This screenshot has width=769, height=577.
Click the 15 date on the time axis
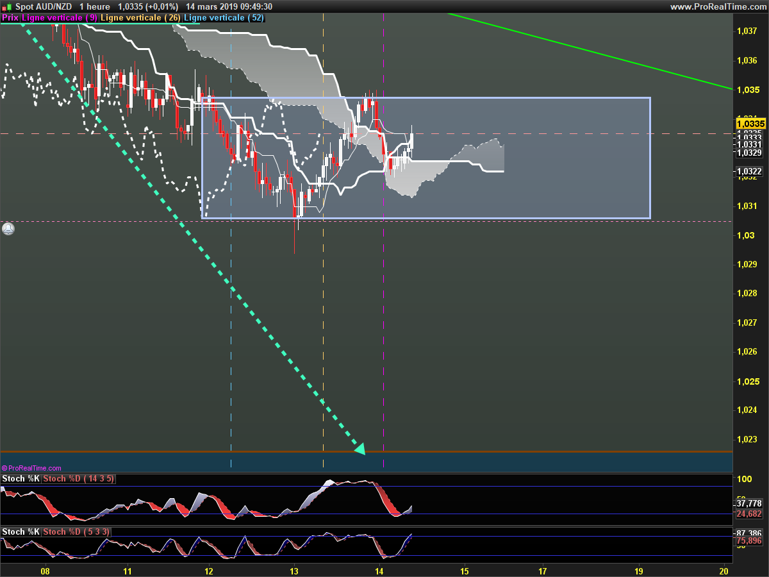click(465, 571)
